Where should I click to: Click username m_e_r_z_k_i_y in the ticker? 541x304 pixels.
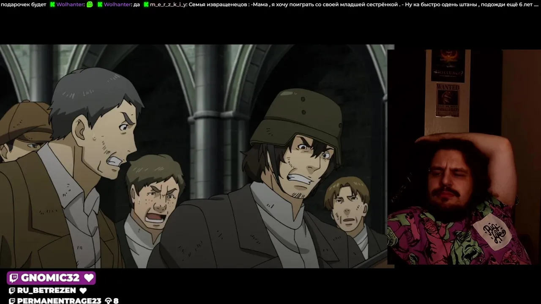(168, 5)
